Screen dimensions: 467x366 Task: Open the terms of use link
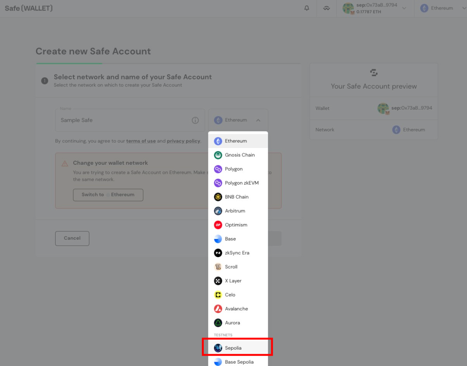[141, 141]
